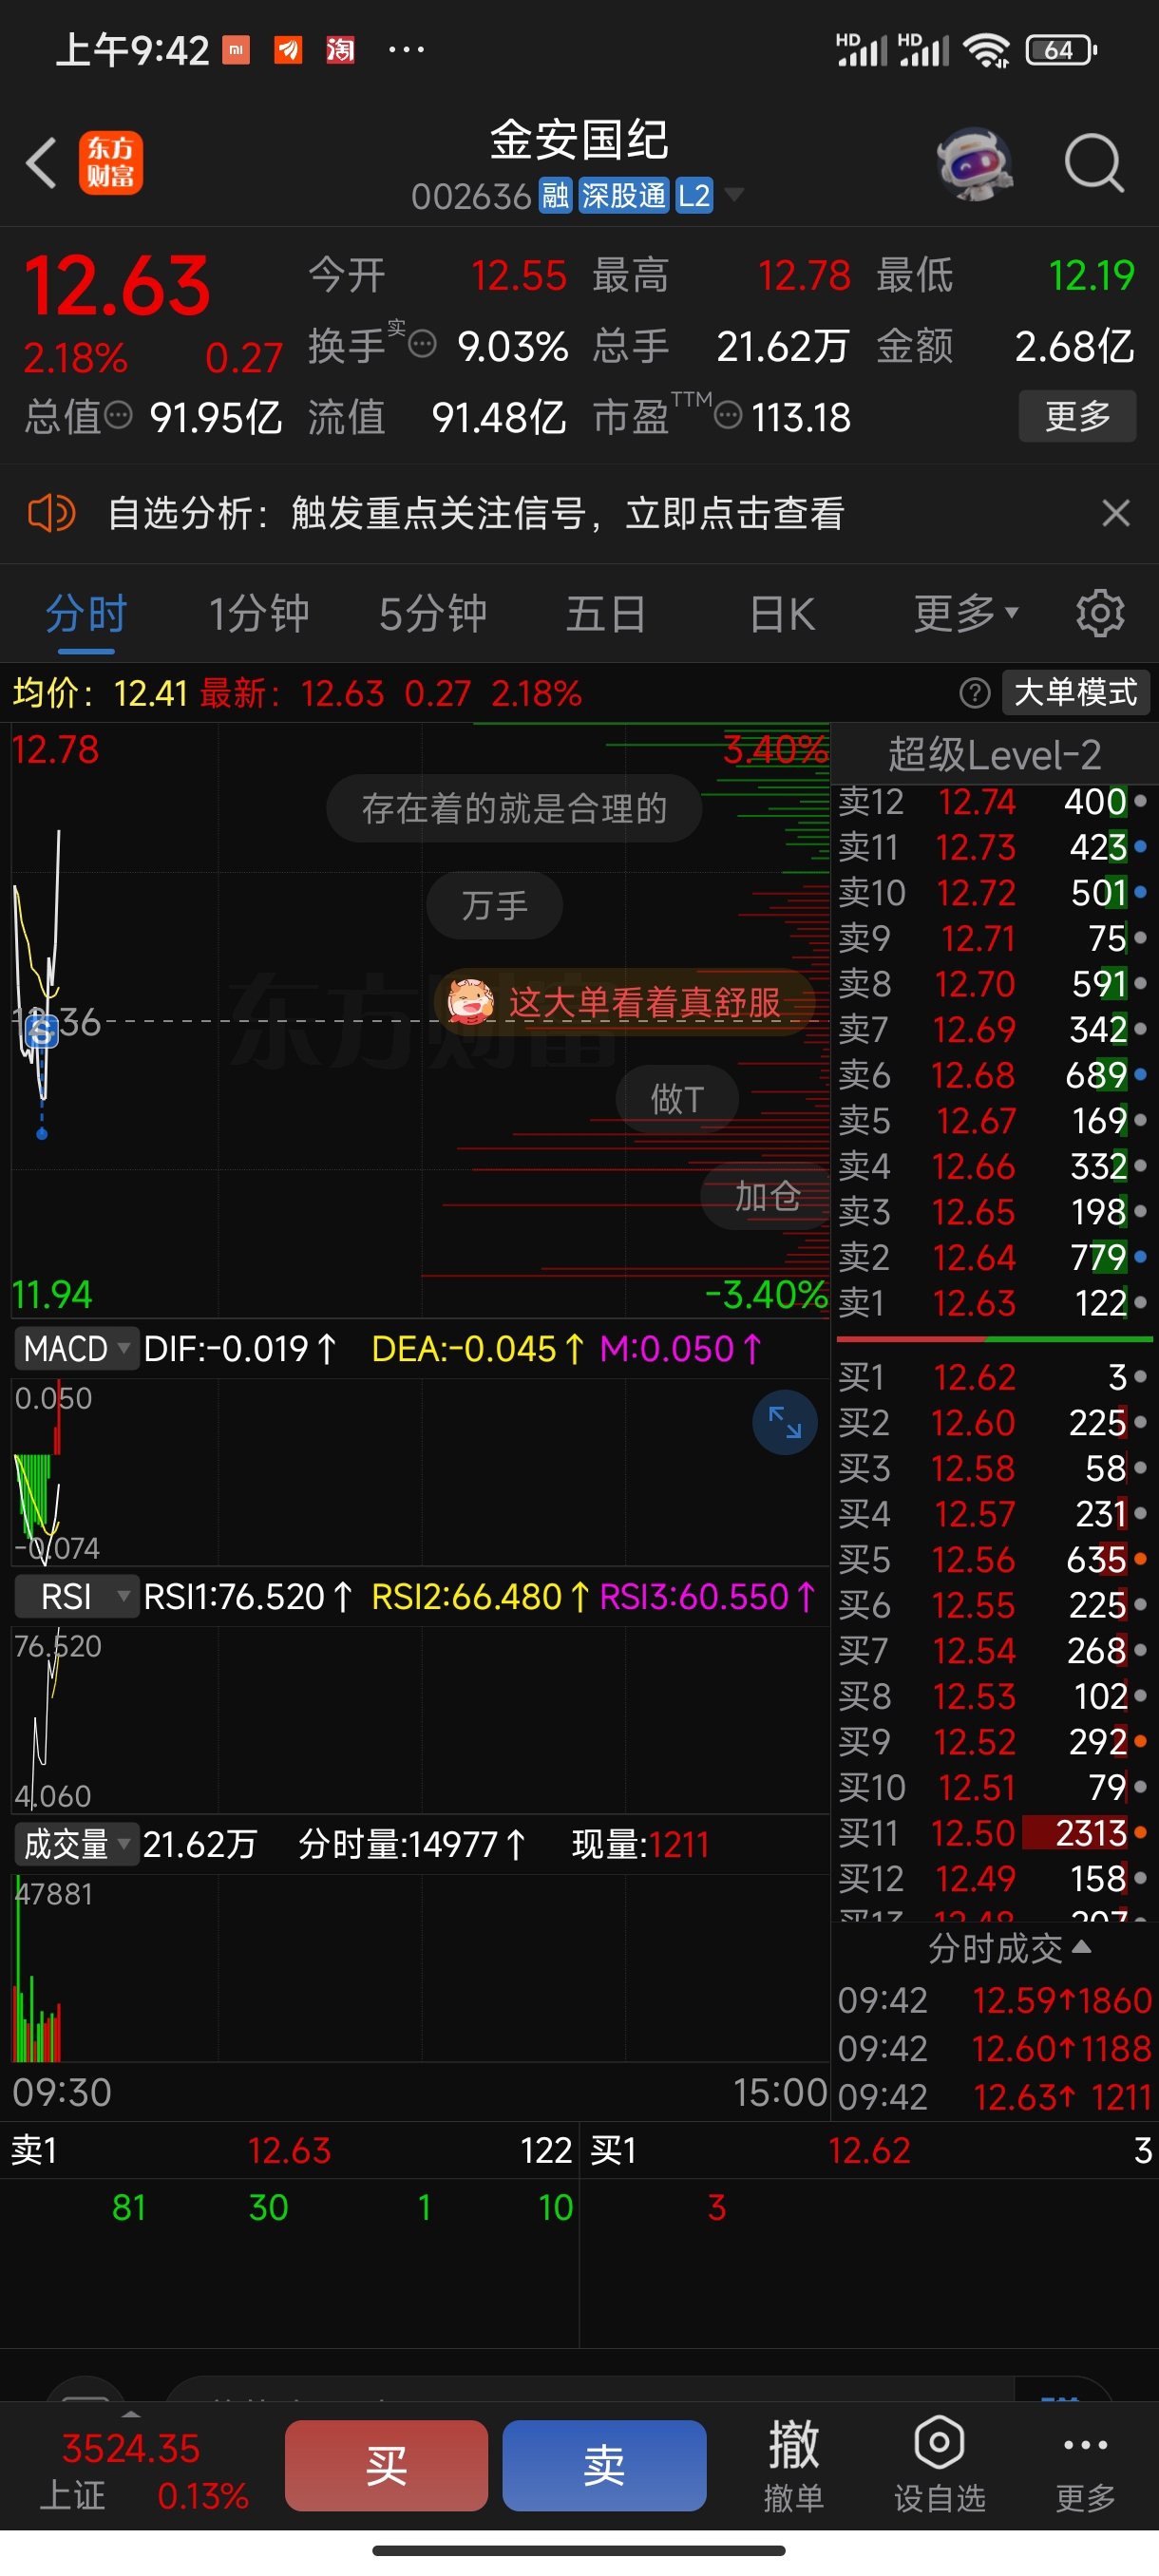
Task: Select the 卖12 12.74 order row
Action: point(994,802)
